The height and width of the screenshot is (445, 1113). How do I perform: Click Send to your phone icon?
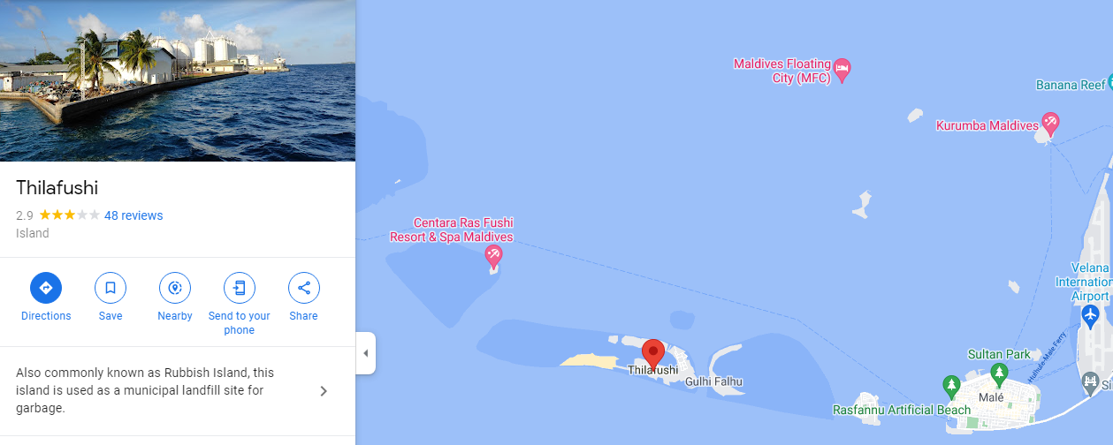(x=240, y=288)
